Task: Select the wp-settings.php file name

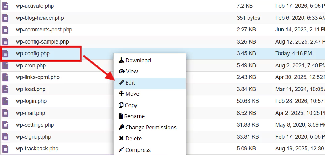Action: [x=35, y=125]
